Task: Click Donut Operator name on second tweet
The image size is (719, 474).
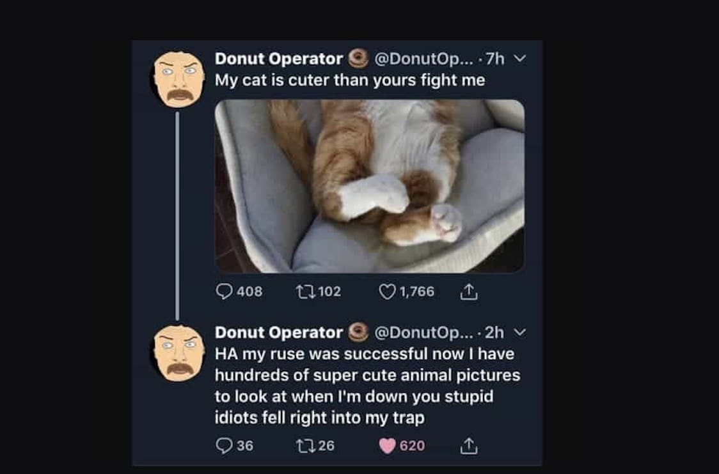Action: (x=278, y=332)
